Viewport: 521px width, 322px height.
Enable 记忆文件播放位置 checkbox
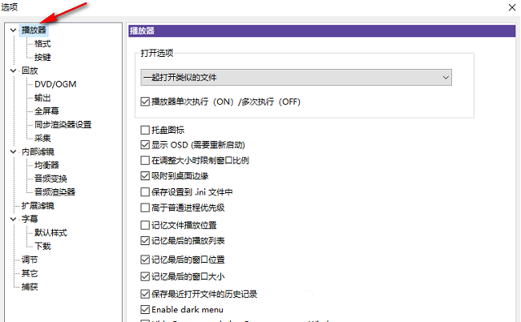click(145, 225)
